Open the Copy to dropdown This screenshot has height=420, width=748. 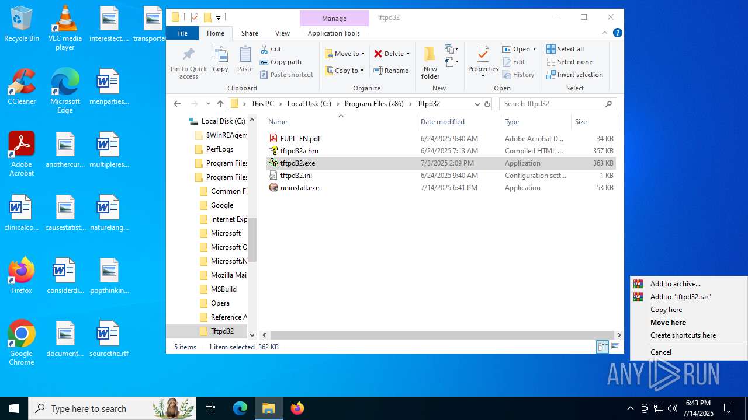[345, 71]
